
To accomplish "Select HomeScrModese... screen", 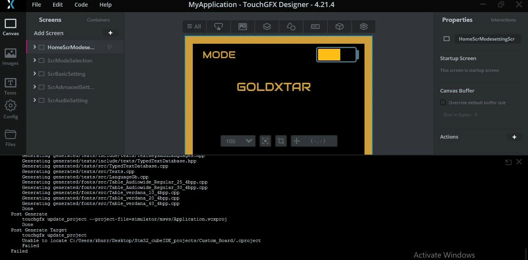I will (71, 47).
